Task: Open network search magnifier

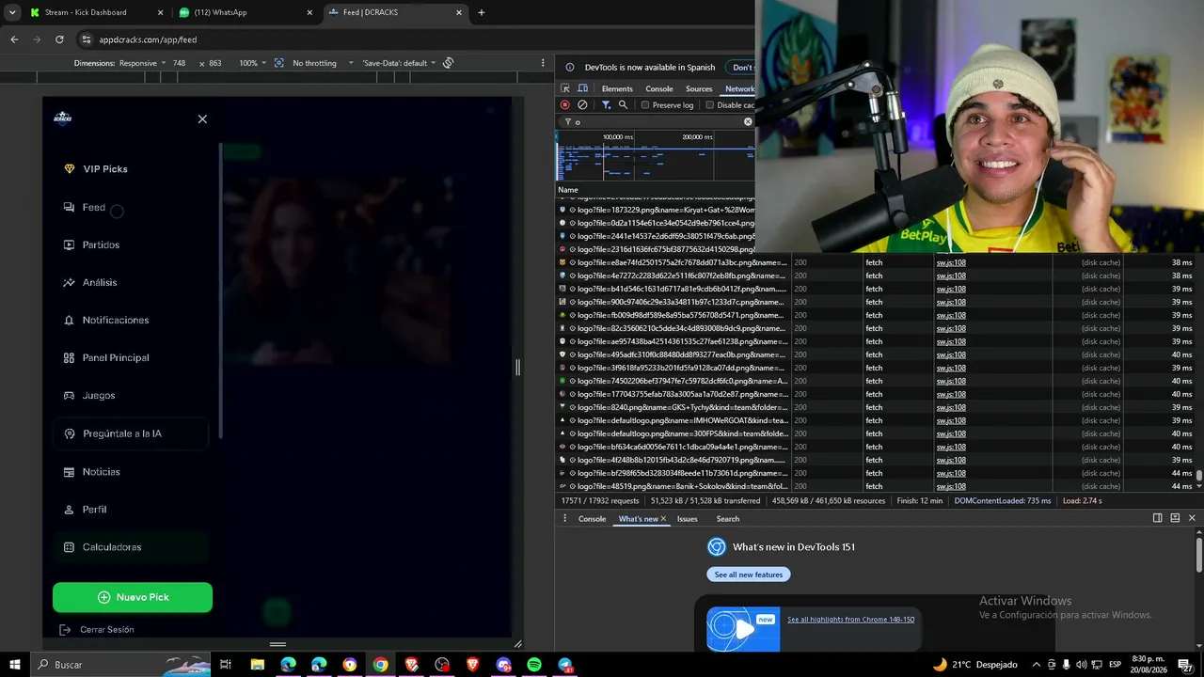Action: tap(623, 105)
